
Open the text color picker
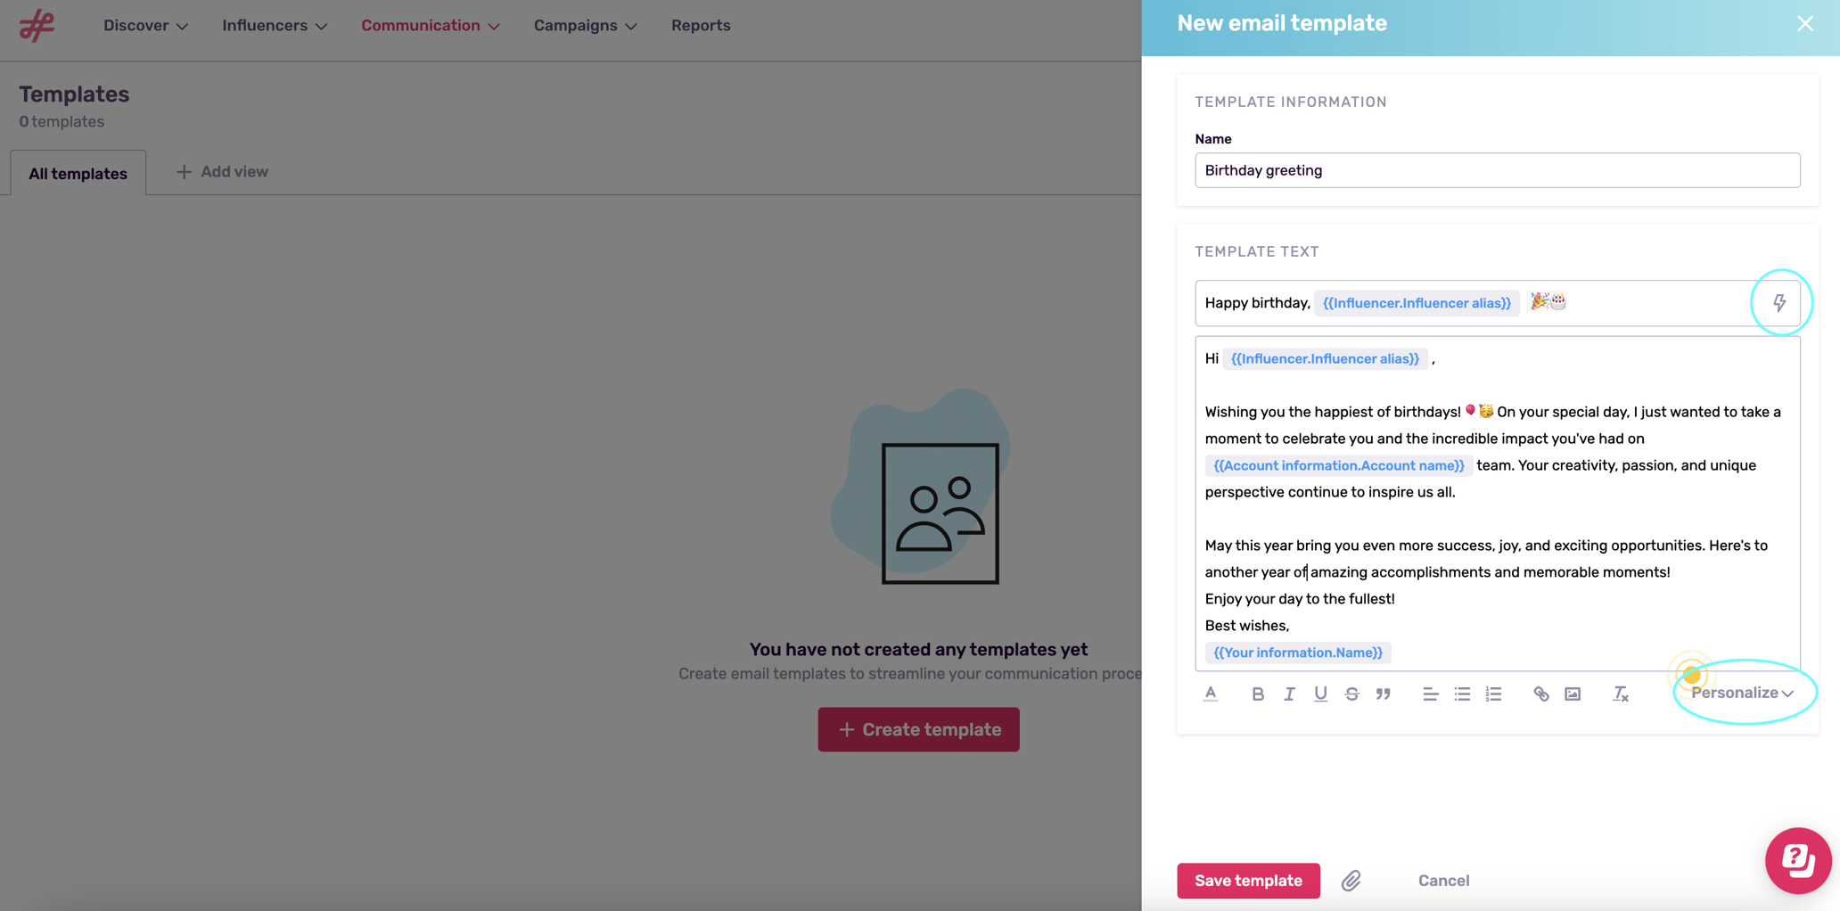click(x=1211, y=694)
